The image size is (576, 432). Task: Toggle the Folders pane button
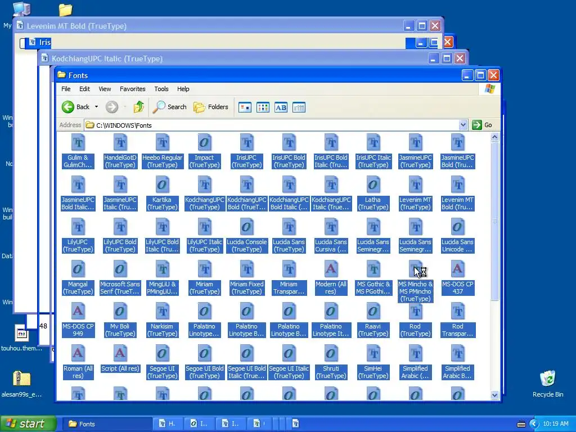click(211, 107)
